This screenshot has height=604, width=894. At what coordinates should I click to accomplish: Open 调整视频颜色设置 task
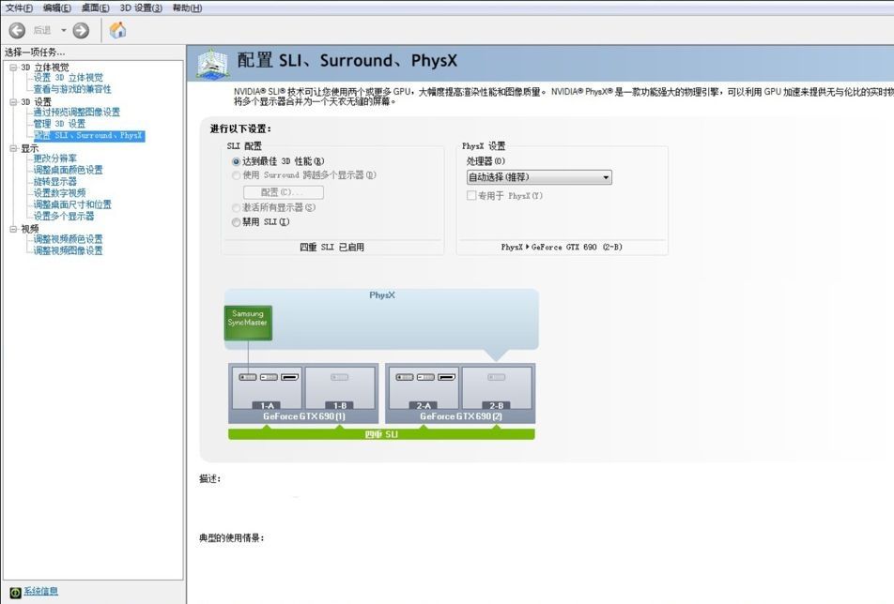coord(68,239)
